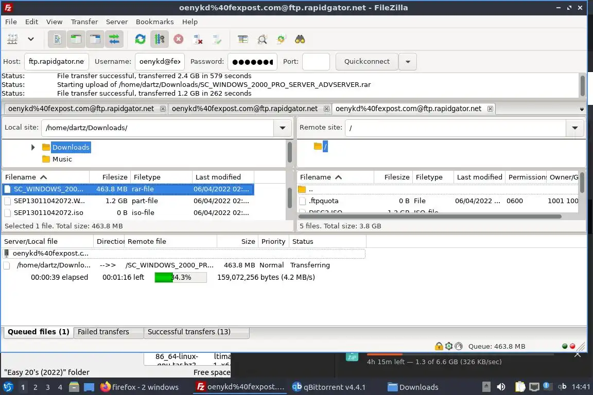Open the Local site path dropdown

[x=283, y=128]
